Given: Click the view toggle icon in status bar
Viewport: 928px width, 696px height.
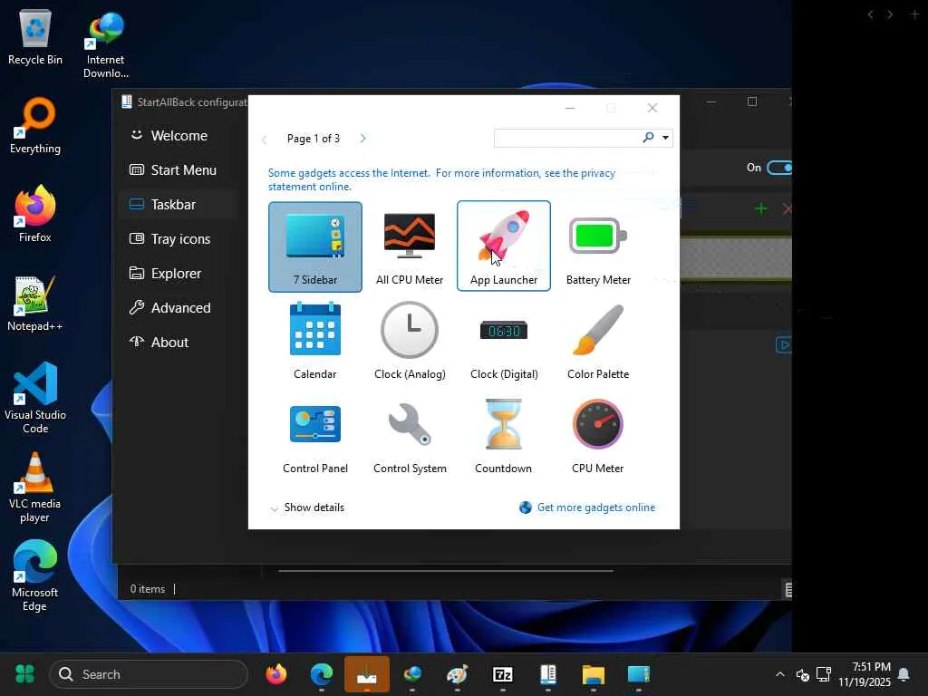Looking at the screenshot, I should tap(788, 589).
